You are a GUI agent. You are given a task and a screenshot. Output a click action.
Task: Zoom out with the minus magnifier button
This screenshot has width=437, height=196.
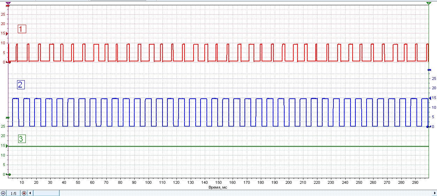pos(3,193)
